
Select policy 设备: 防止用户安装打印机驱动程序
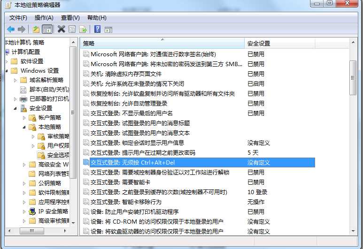pos(134,212)
